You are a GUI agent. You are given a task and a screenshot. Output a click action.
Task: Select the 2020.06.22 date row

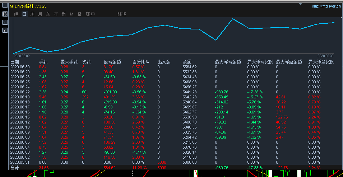pyautogui.click(x=20, y=92)
